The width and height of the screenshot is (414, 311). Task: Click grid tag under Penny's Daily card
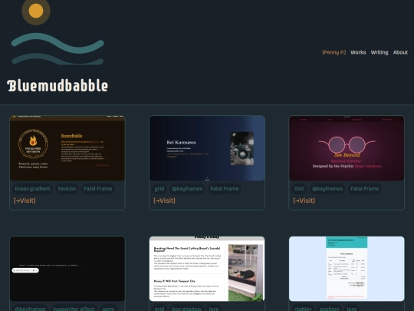coord(159,309)
